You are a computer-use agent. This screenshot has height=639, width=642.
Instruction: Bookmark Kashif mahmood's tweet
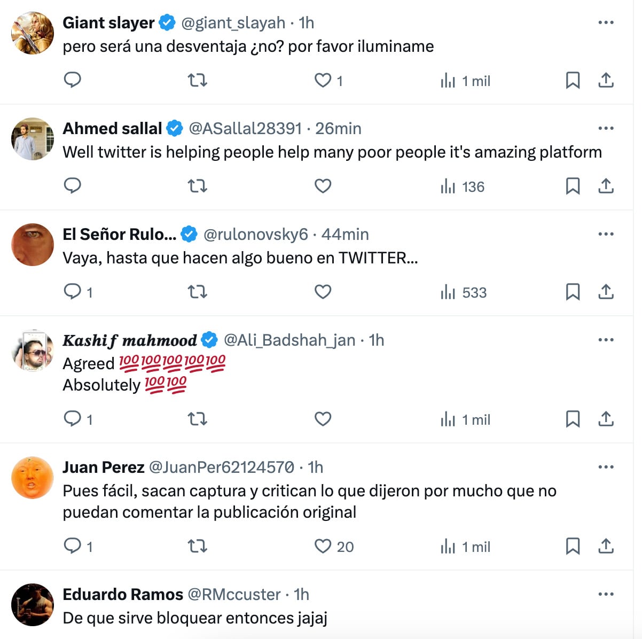[x=573, y=419]
